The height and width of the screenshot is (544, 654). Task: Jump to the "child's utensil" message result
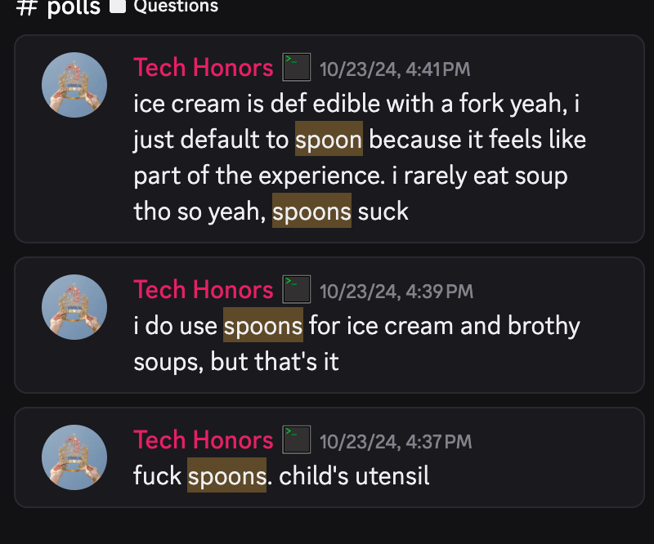354,476
